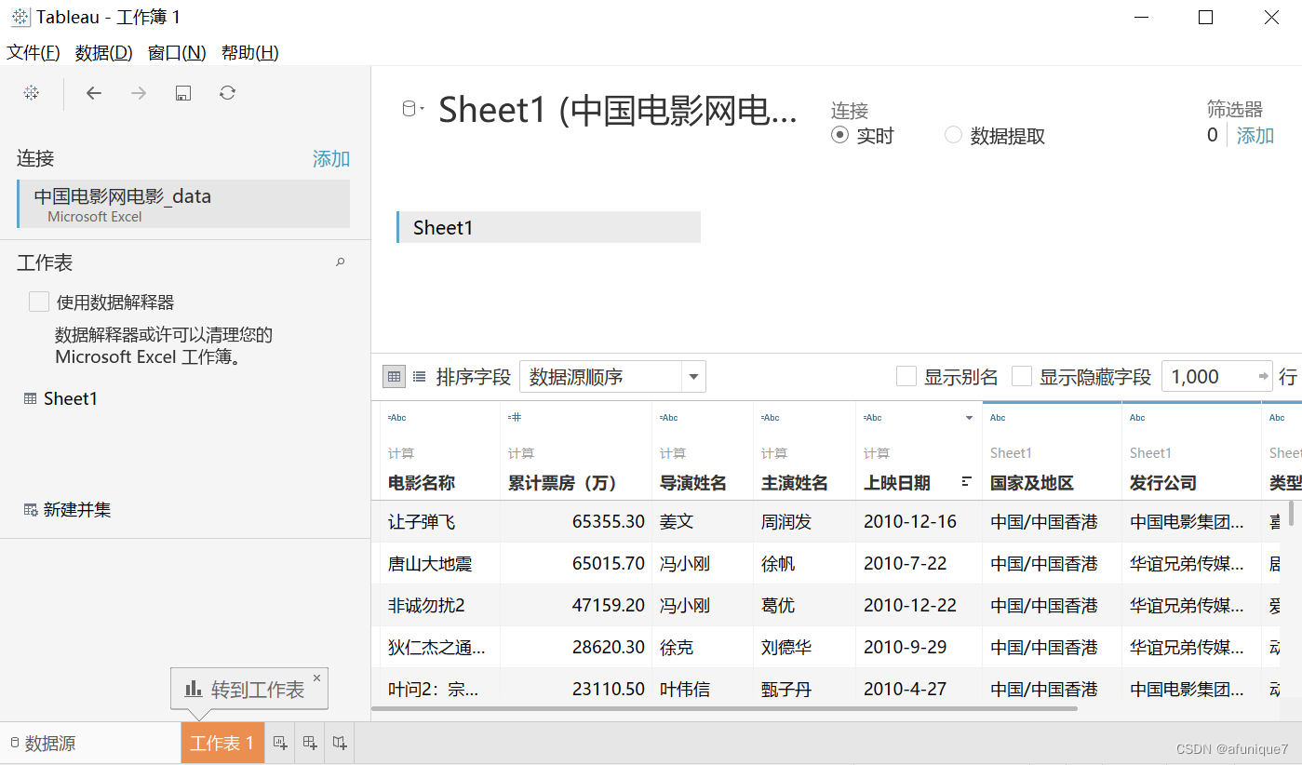1302x765 pixels.
Task: Enable the 使用数据解释器 checkbox
Action: pos(39,302)
